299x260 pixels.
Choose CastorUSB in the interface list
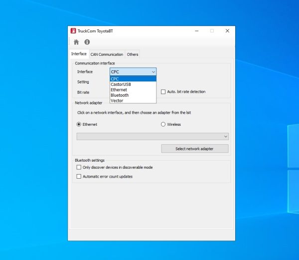(x=133, y=84)
